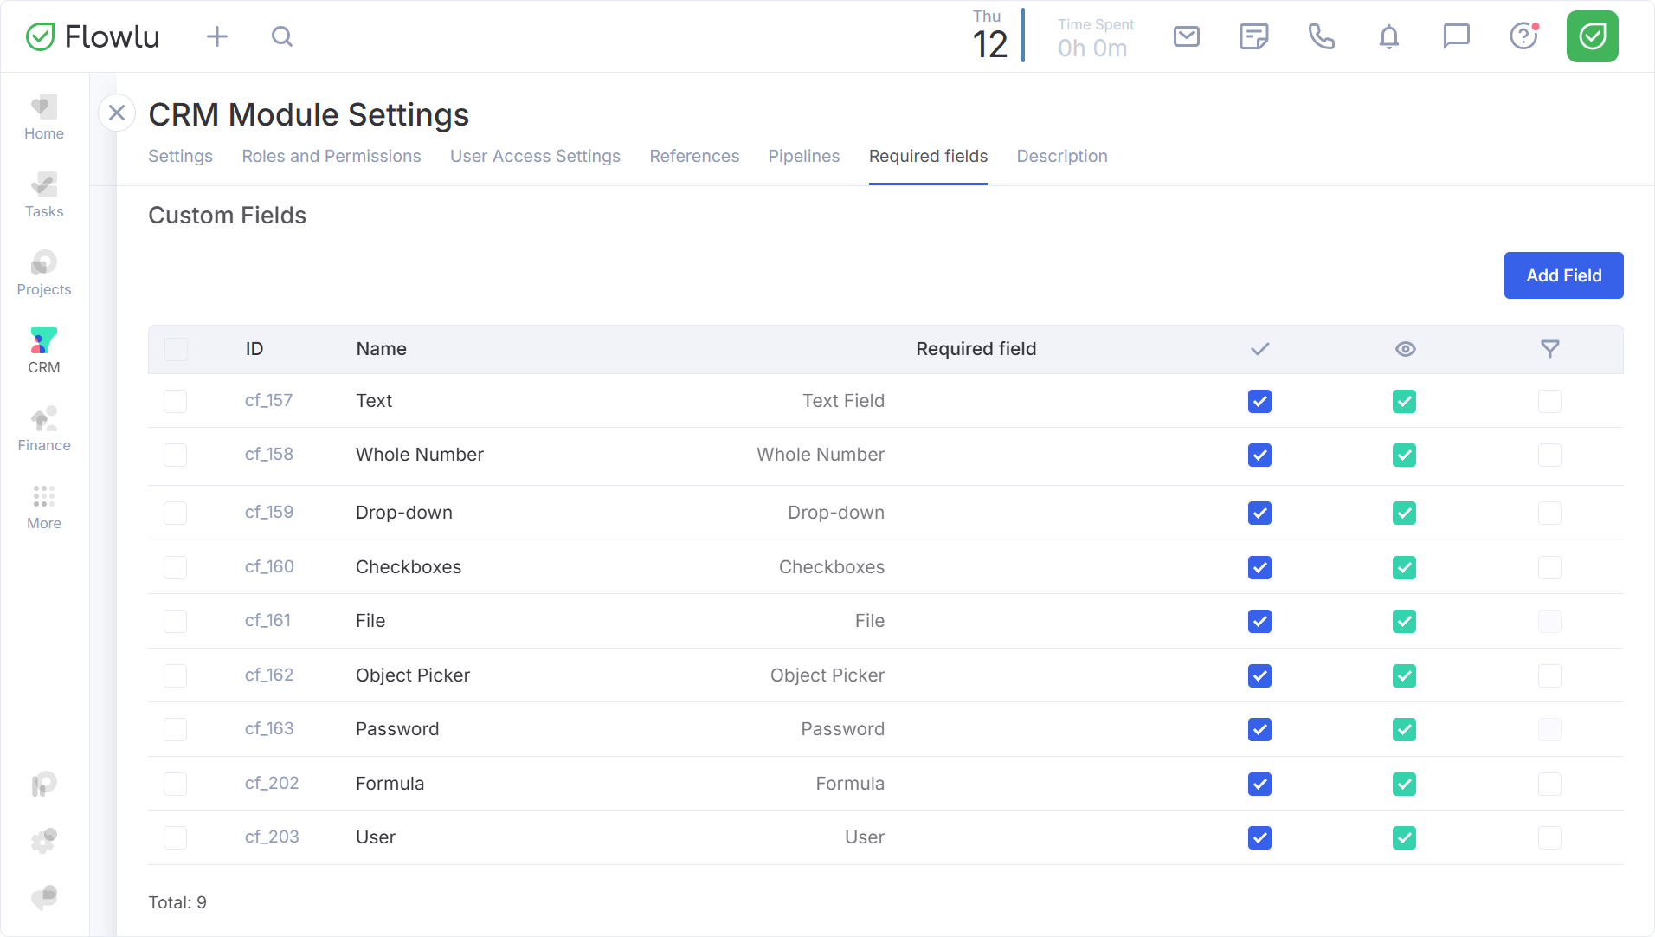Select the cf_160 Checkboxes row checkbox
Screen dimensions: 1655x937
point(176,567)
